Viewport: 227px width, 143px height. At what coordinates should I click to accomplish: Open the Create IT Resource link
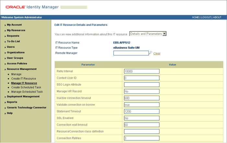pyautogui.click(x=24, y=78)
